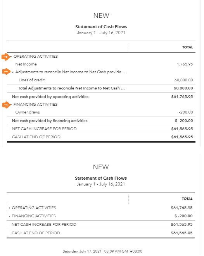Open Net cash provided by operating activities total
The width and height of the screenshot is (204, 256).
[182, 97]
